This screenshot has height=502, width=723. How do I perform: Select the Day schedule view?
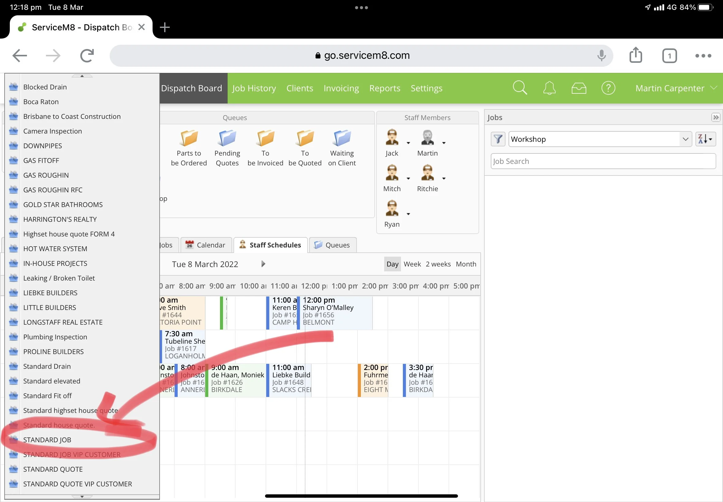392,264
